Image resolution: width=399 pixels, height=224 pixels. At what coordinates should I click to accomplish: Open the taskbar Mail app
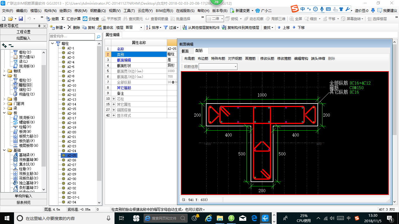coord(243,218)
